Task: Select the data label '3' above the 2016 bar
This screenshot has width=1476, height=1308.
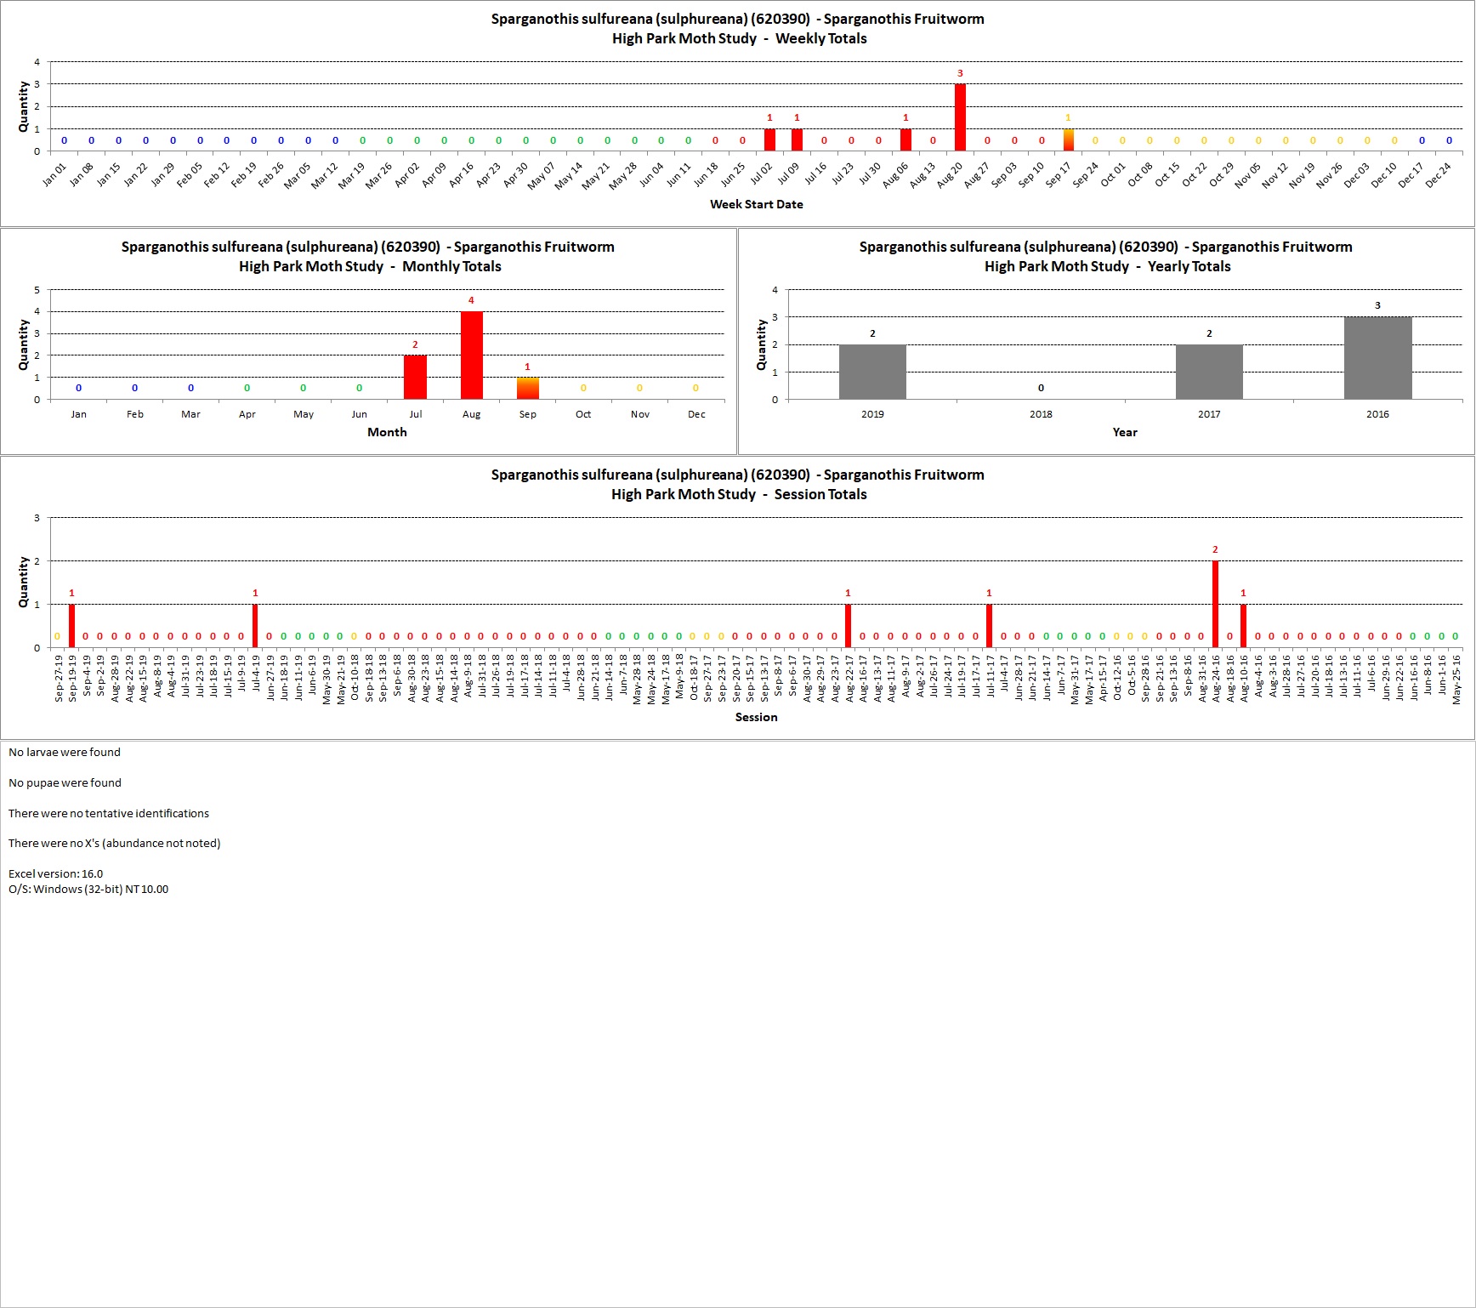Action: tap(1377, 306)
